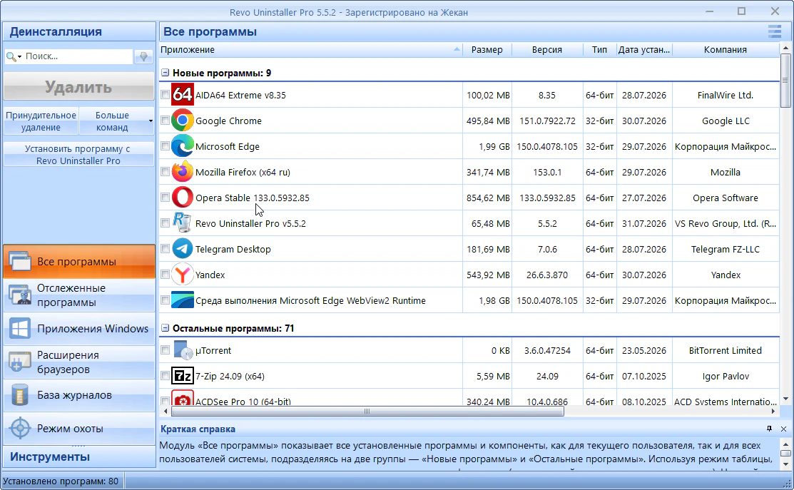Sort by Компания column
This screenshot has height=490, width=794.
[x=726, y=50]
